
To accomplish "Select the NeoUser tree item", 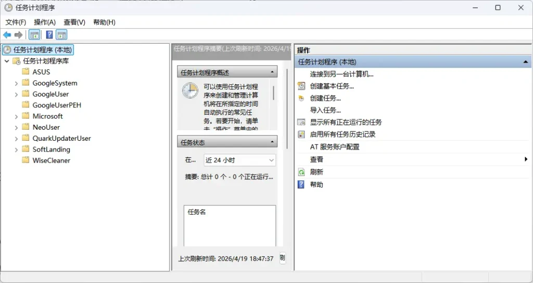I will pyautogui.click(x=46, y=127).
